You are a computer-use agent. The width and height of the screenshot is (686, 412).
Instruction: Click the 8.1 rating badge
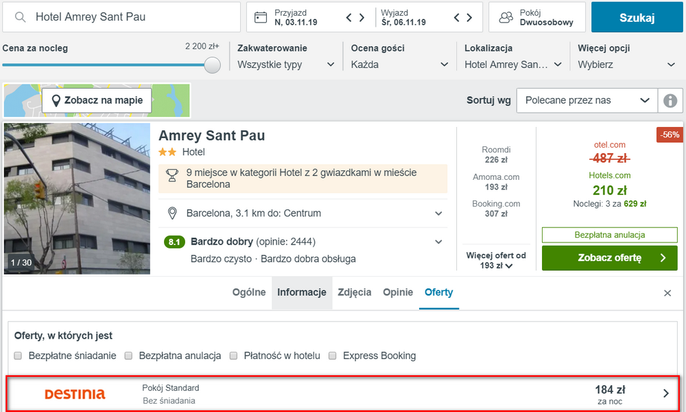174,242
